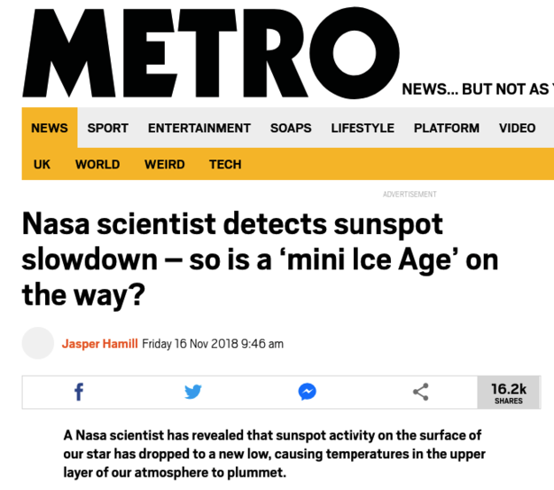Screen dimensions: 554x490
Task: Send article through Messenger icon
Action: [x=308, y=392]
